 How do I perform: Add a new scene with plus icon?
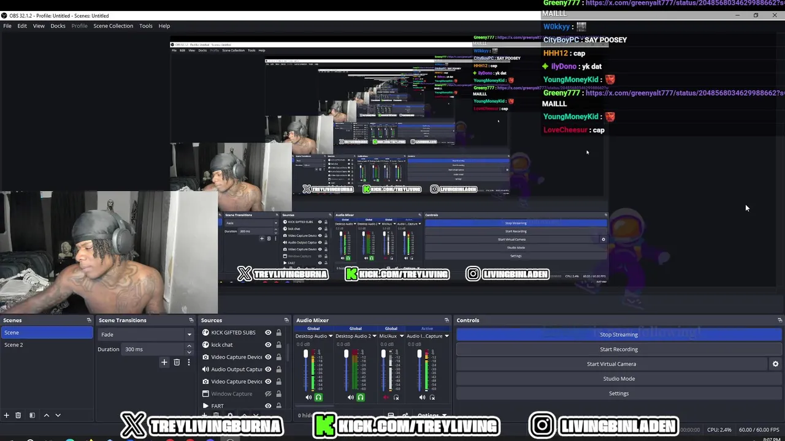coord(6,415)
